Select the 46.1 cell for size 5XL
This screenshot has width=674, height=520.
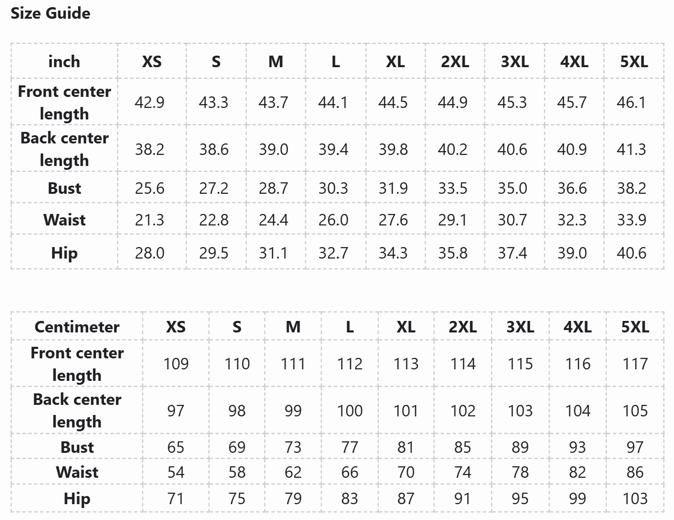coord(631,102)
